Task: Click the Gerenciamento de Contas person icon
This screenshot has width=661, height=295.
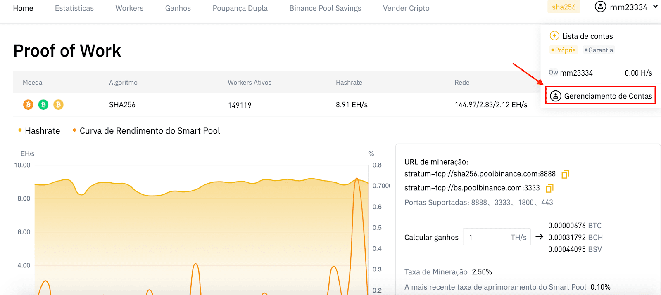Action: [x=556, y=96]
